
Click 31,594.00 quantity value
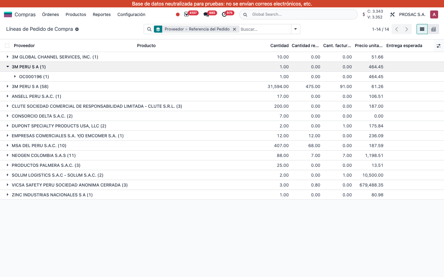point(278,86)
